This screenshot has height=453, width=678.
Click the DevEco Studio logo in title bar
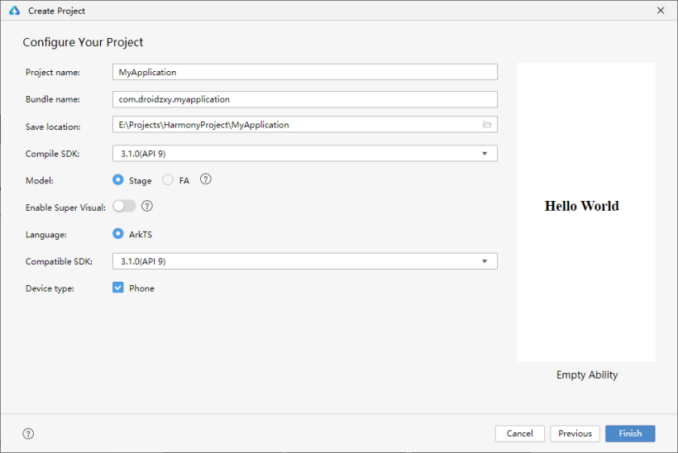coord(14,11)
